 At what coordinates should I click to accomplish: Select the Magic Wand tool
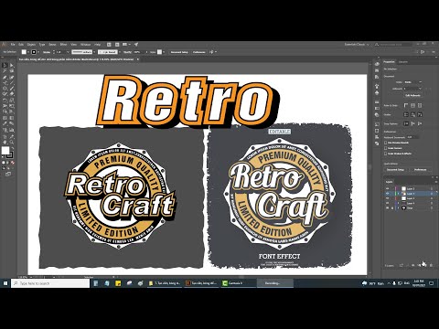[x=5, y=71]
